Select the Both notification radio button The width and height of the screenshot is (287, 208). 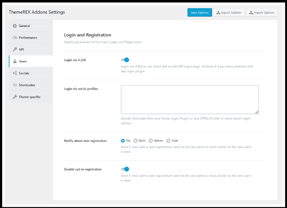click(136, 141)
